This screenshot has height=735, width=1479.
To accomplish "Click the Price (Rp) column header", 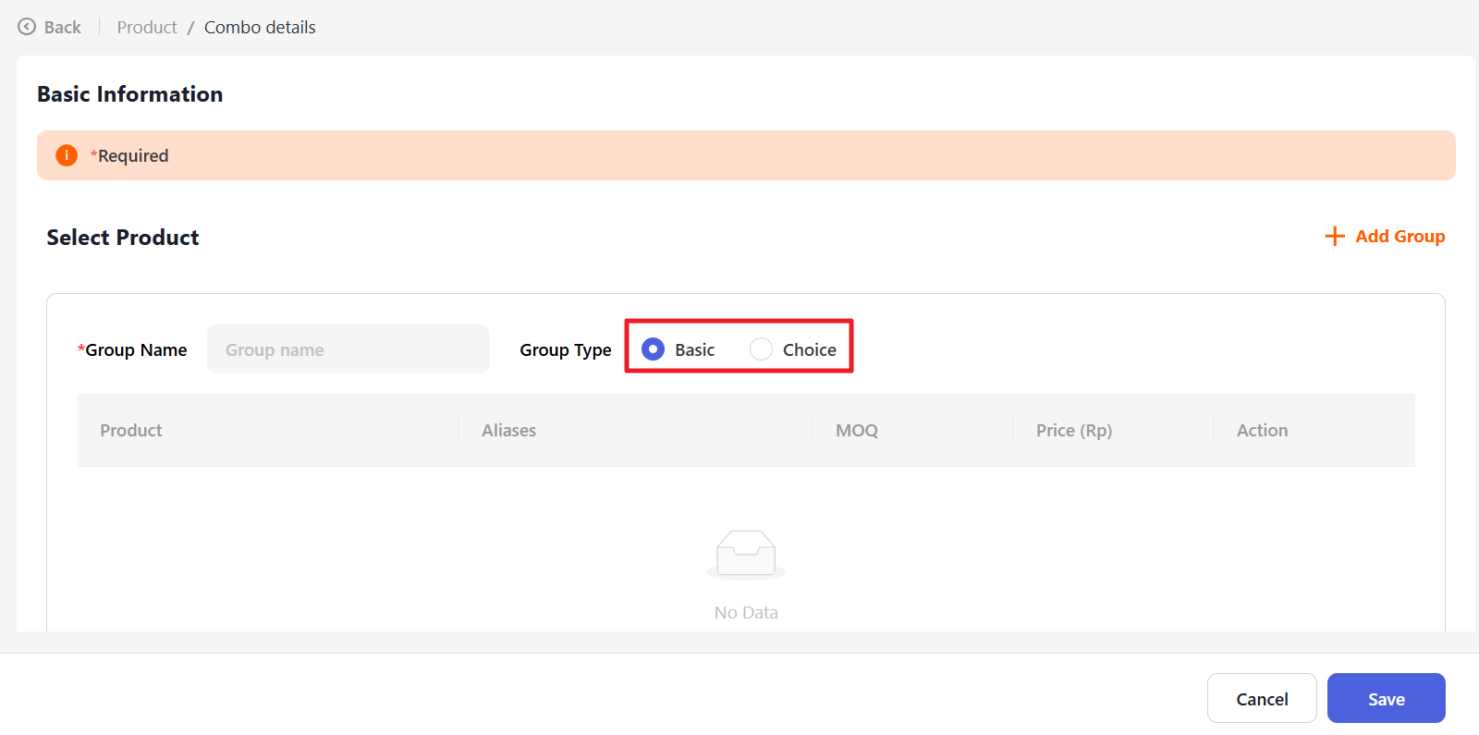I will click(x=1073, y=431).
